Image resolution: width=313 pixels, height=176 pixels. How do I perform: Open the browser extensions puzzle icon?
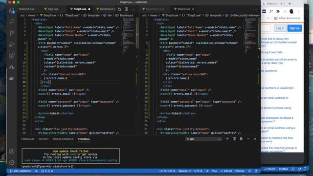coord(278,11)
